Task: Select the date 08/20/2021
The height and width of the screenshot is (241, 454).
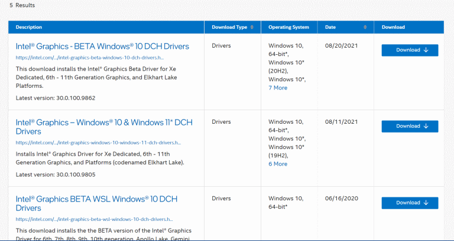Action: point(341,45)
